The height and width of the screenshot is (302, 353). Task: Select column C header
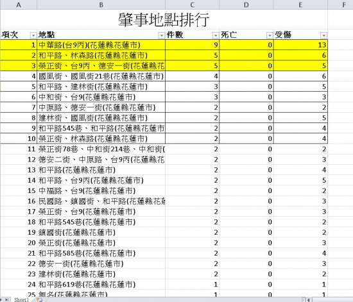coord(193,4)
